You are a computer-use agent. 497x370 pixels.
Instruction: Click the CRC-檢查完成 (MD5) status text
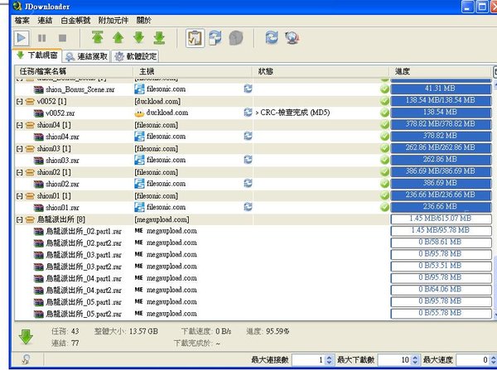click(295, 113)
